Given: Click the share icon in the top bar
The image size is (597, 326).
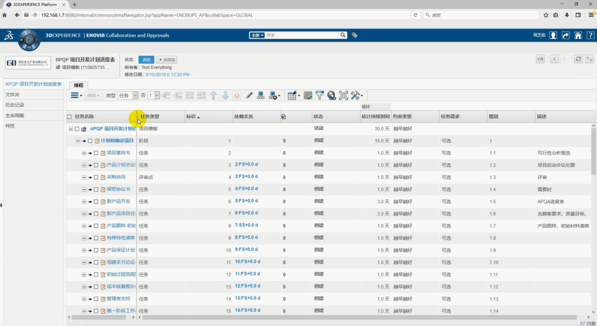Looking at the screenshot, I should [x=566, y=35].
